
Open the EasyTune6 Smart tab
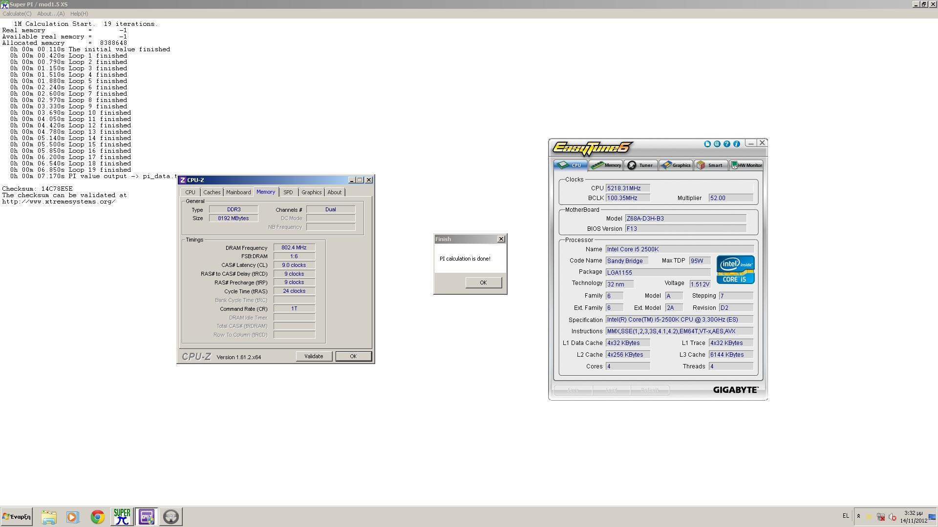[x=711, y=165]
